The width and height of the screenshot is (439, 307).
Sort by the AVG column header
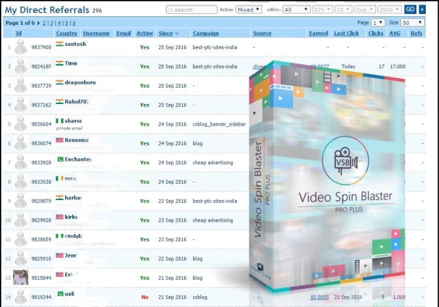click(x=395, y=33)
